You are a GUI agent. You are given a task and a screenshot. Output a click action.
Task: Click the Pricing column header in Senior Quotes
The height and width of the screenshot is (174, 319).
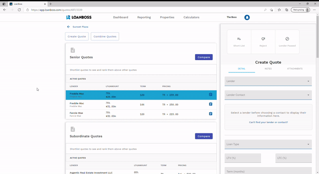pos(166,86)
